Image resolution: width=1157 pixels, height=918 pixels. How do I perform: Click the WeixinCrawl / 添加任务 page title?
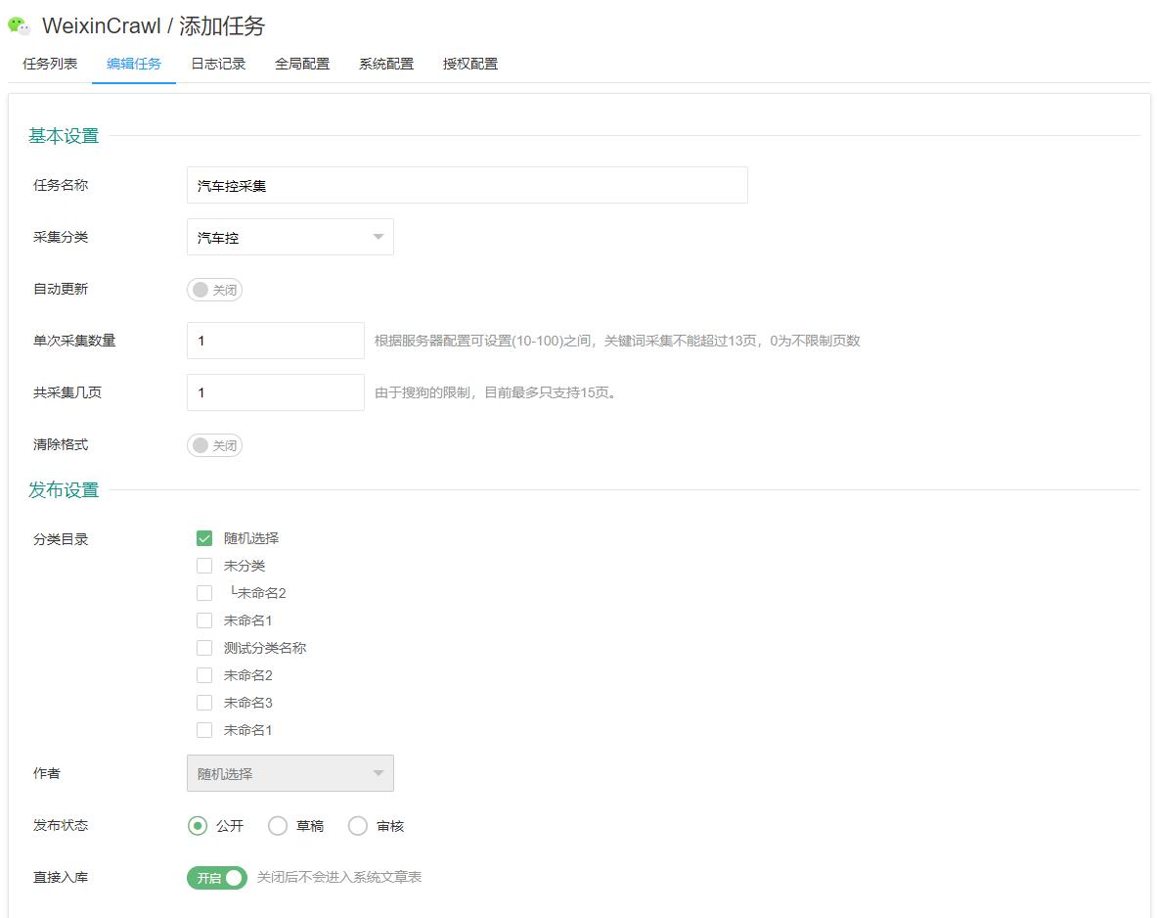[x=154, y=25]
